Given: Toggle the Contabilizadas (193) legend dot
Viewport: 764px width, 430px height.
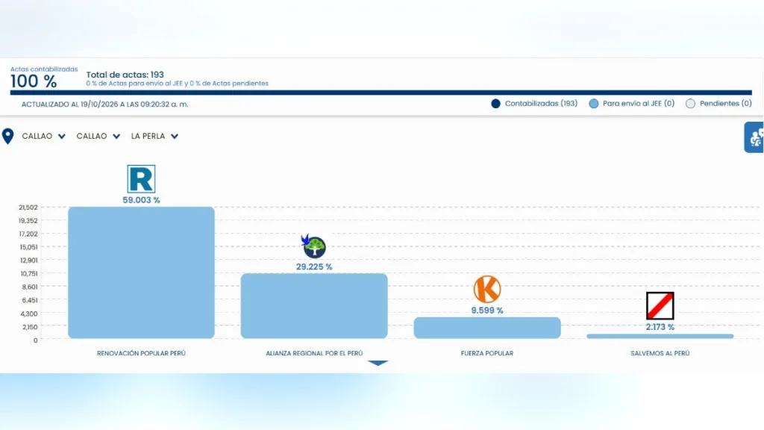Looking at the screenshot, I should pyautogui.click(x=495, y=103).
